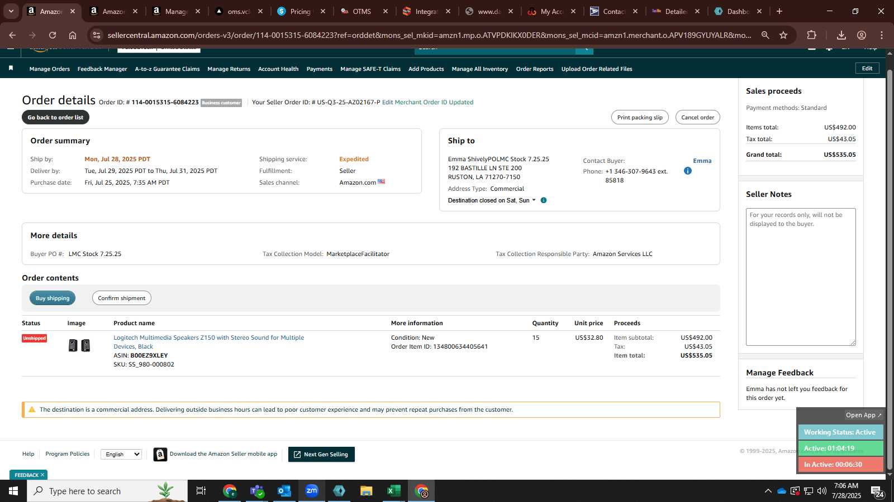Go to browser home page icon
The image size is (894, 502).
click(x=73, y=35)
